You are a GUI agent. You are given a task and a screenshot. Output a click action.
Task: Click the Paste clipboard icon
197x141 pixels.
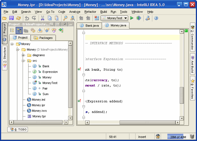(57, 18)
